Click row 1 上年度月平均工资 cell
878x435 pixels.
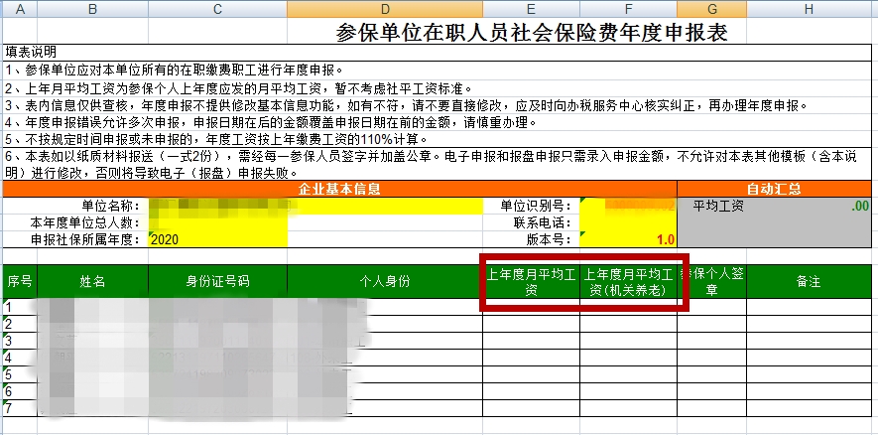(531, 307)
